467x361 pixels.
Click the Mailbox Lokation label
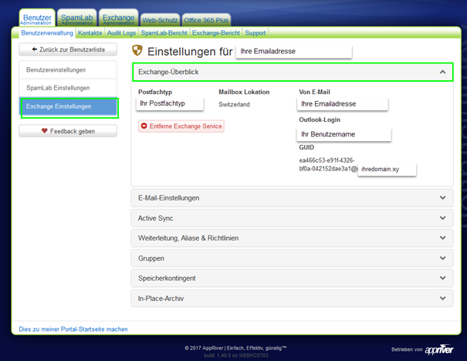pyautogui.click(x=244, y=92)
